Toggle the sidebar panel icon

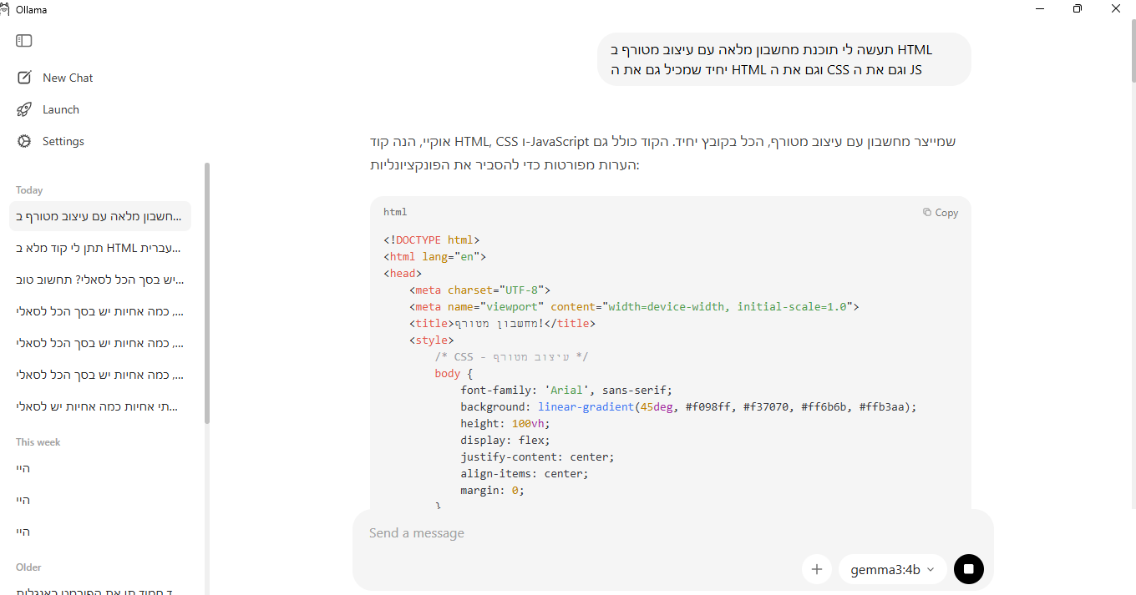pyautogui.click(x=24, y=41)
